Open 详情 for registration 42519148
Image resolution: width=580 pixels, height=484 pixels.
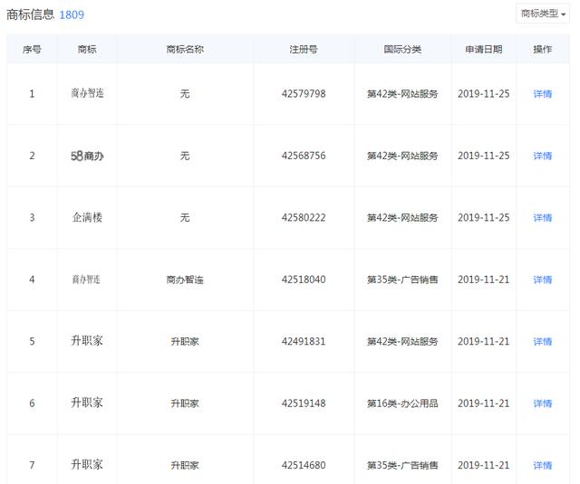pos(543,403)
